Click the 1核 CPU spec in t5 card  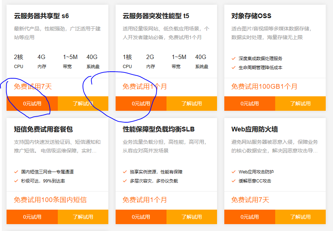[x=128, y=61]
